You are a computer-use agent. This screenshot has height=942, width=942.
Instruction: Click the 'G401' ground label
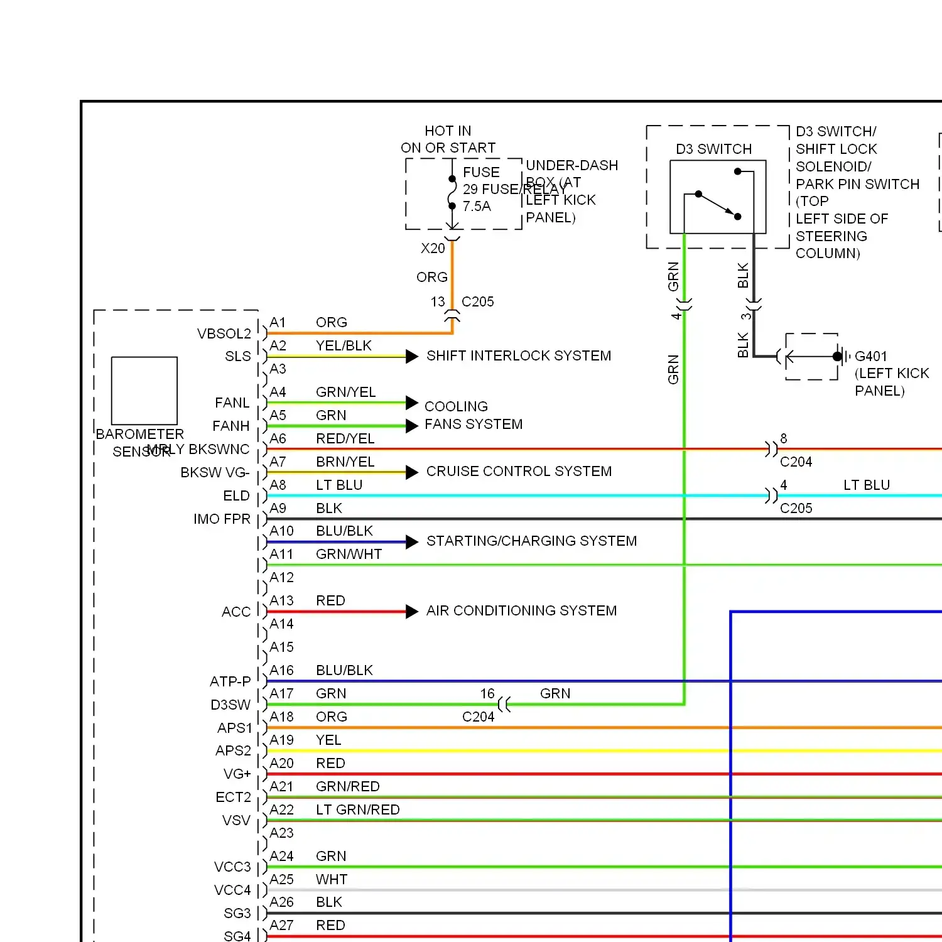tap(871, 357)
